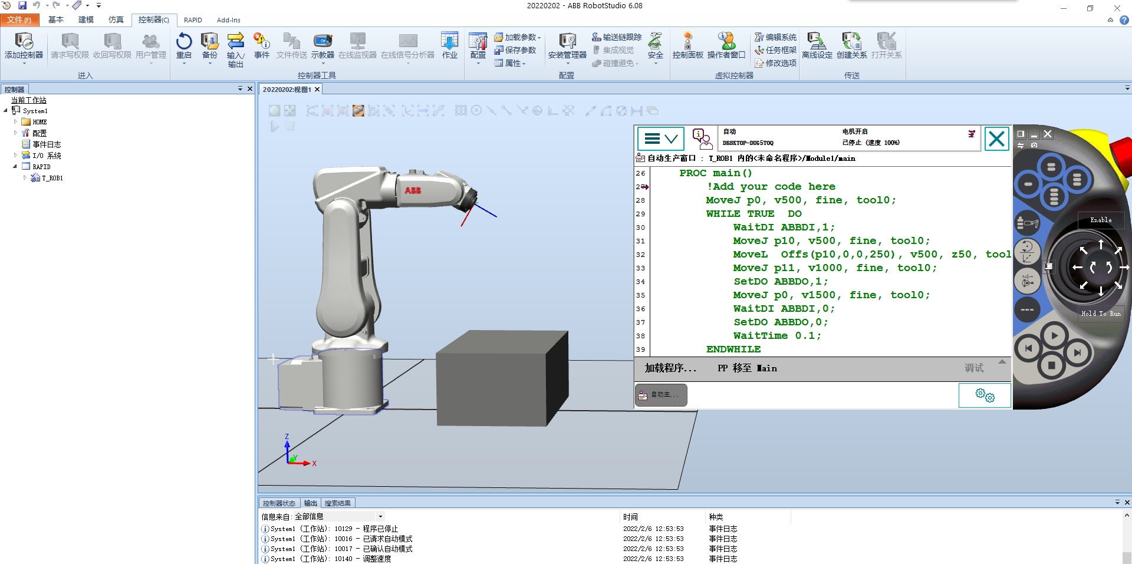The width and height of the screenshot is (1132, 564).
Task: Click the pendant start (play) button
Action: [1054, 336]
